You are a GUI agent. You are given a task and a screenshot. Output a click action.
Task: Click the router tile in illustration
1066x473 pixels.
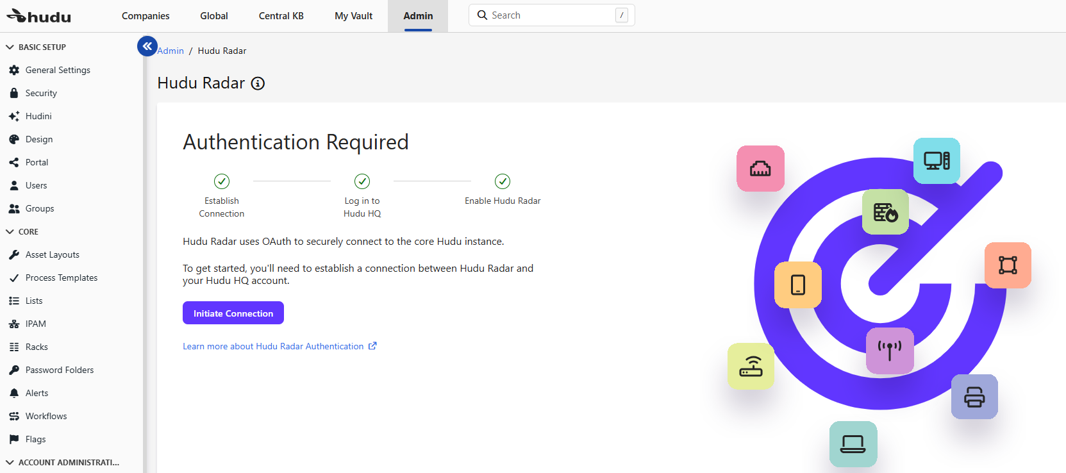pyautogui.click(x=751, y=366)
